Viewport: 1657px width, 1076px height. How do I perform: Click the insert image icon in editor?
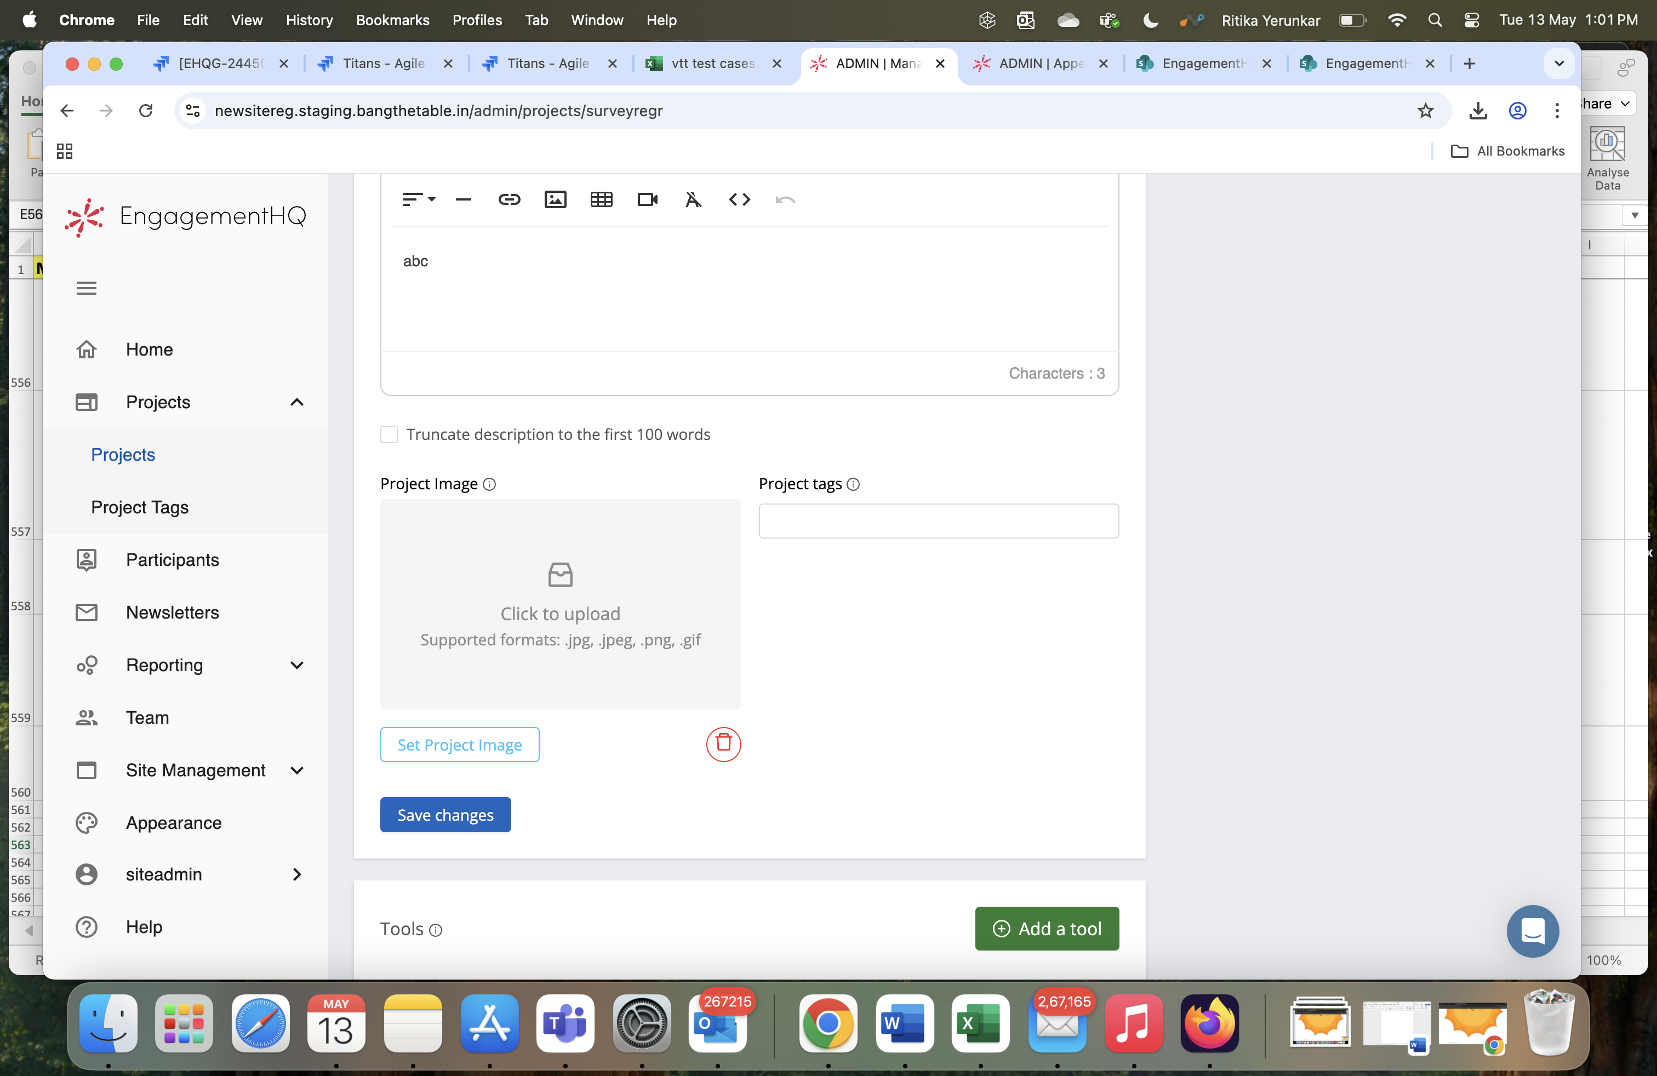click(555, 200)
